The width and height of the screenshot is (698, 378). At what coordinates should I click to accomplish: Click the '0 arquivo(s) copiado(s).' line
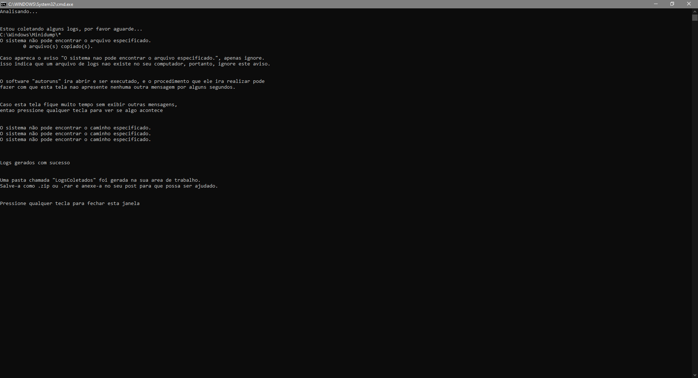point(58,47)
